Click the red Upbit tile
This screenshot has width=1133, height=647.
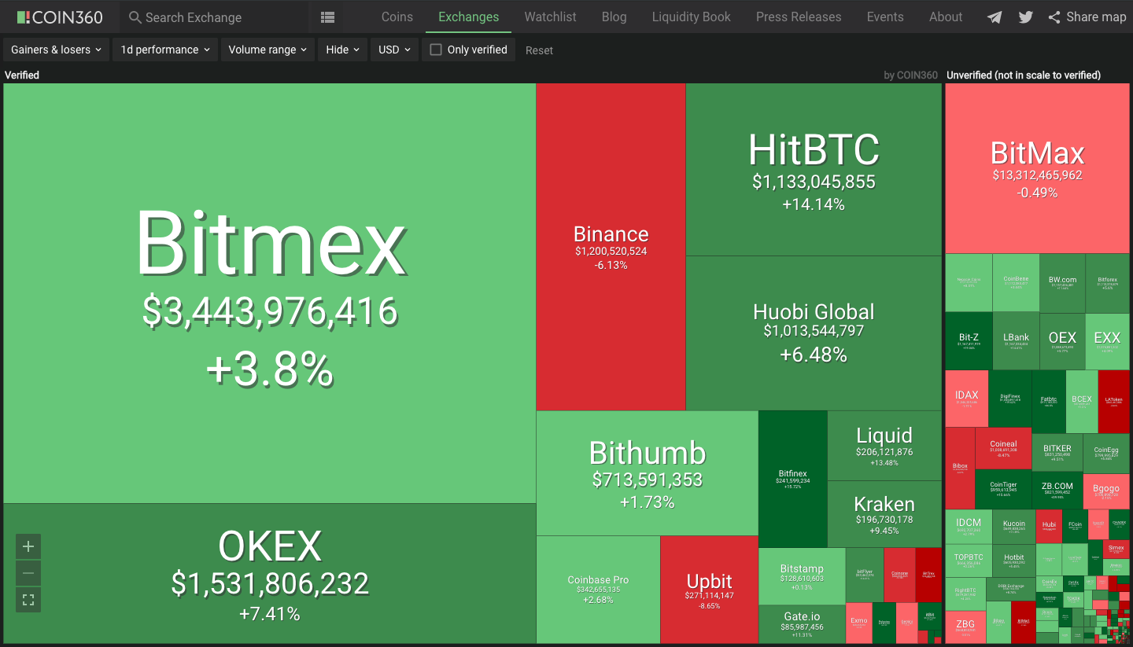[x=710, y=590]
